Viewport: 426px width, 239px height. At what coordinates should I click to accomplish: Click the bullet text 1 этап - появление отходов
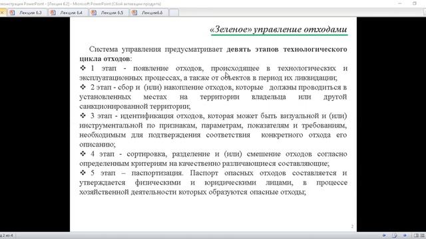point(147,68)
